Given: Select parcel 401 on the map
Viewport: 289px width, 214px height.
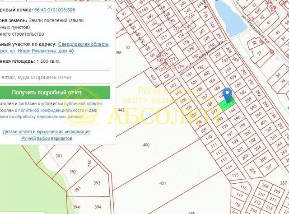Looking at the screenshot, I should [x=163, y=183].
